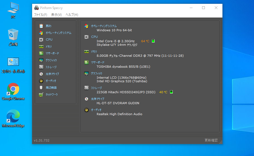Click the 223GB Hitachi HDSSD240GJP3 text

(126, 92)
